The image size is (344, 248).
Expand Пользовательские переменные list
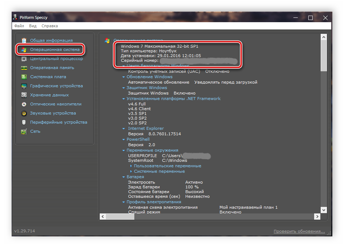[131, 166]
